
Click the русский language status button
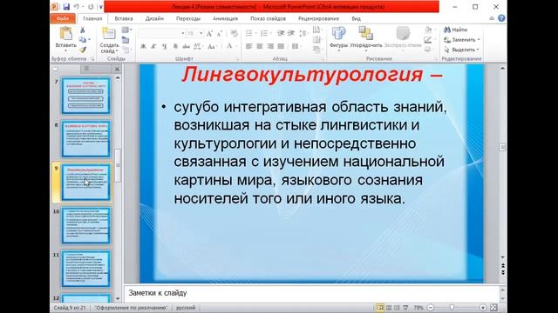(x=186, y=308)
